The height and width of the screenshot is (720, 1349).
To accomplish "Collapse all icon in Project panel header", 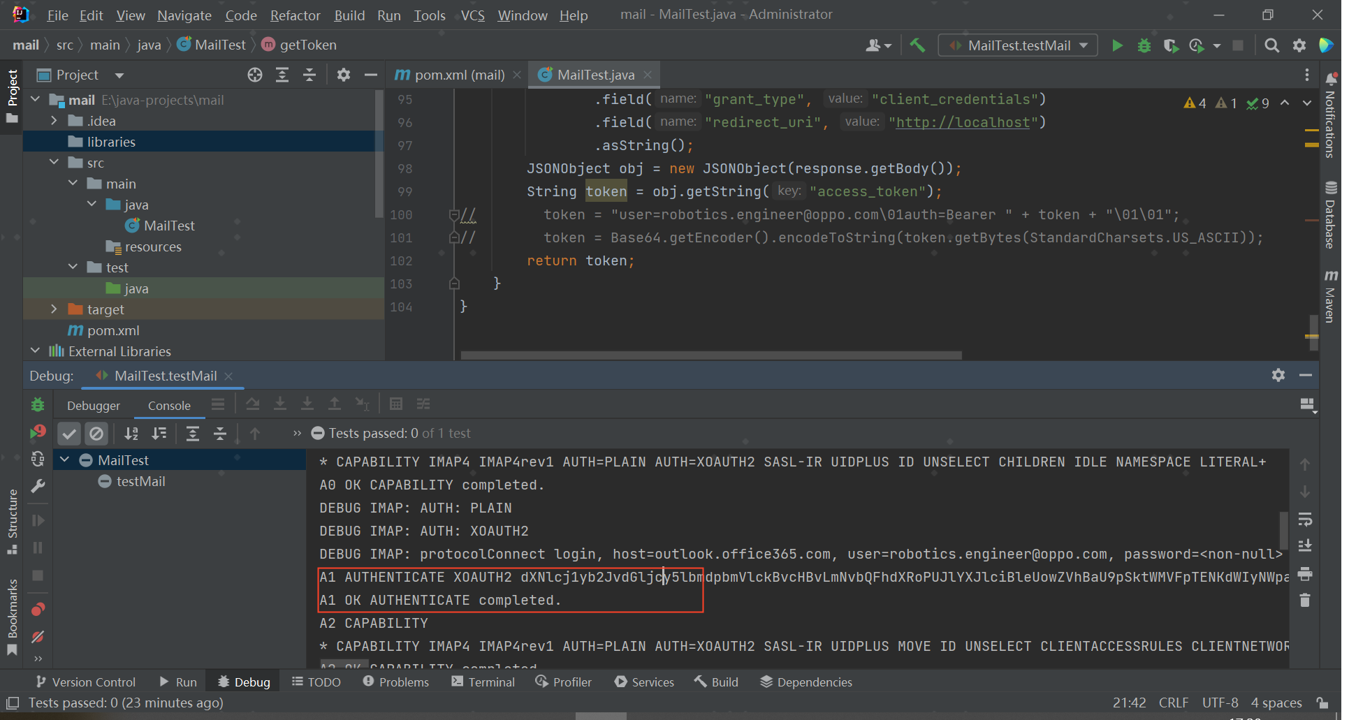I will [x=309, y=75].
